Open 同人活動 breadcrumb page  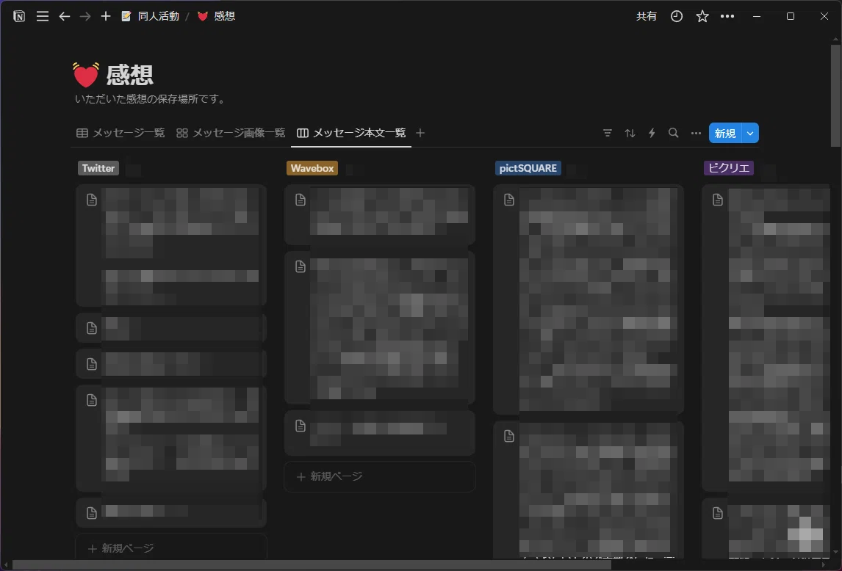pyautogui.click(x=151, y=16)
